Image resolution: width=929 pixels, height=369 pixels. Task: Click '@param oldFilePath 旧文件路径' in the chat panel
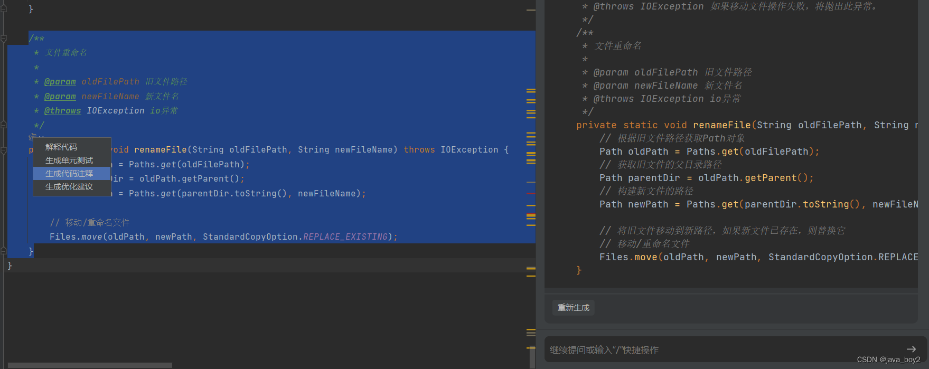(x=672, y=72)
